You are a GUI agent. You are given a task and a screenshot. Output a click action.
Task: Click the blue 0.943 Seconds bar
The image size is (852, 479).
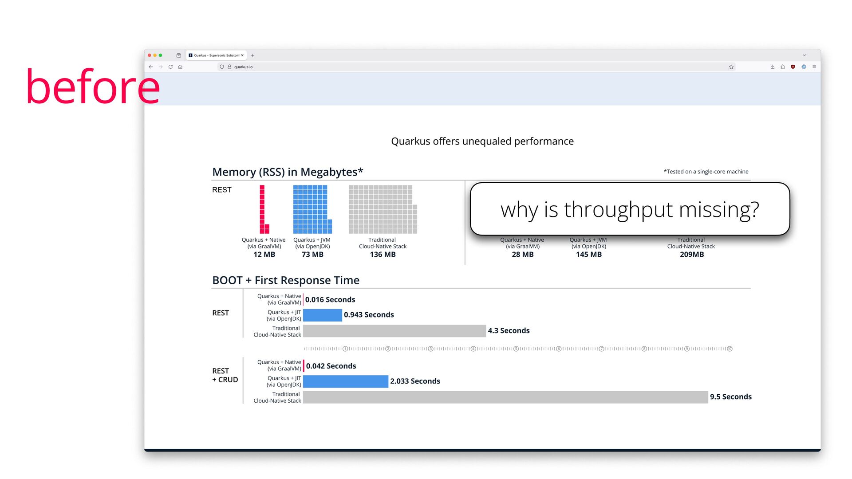(322, 315)
